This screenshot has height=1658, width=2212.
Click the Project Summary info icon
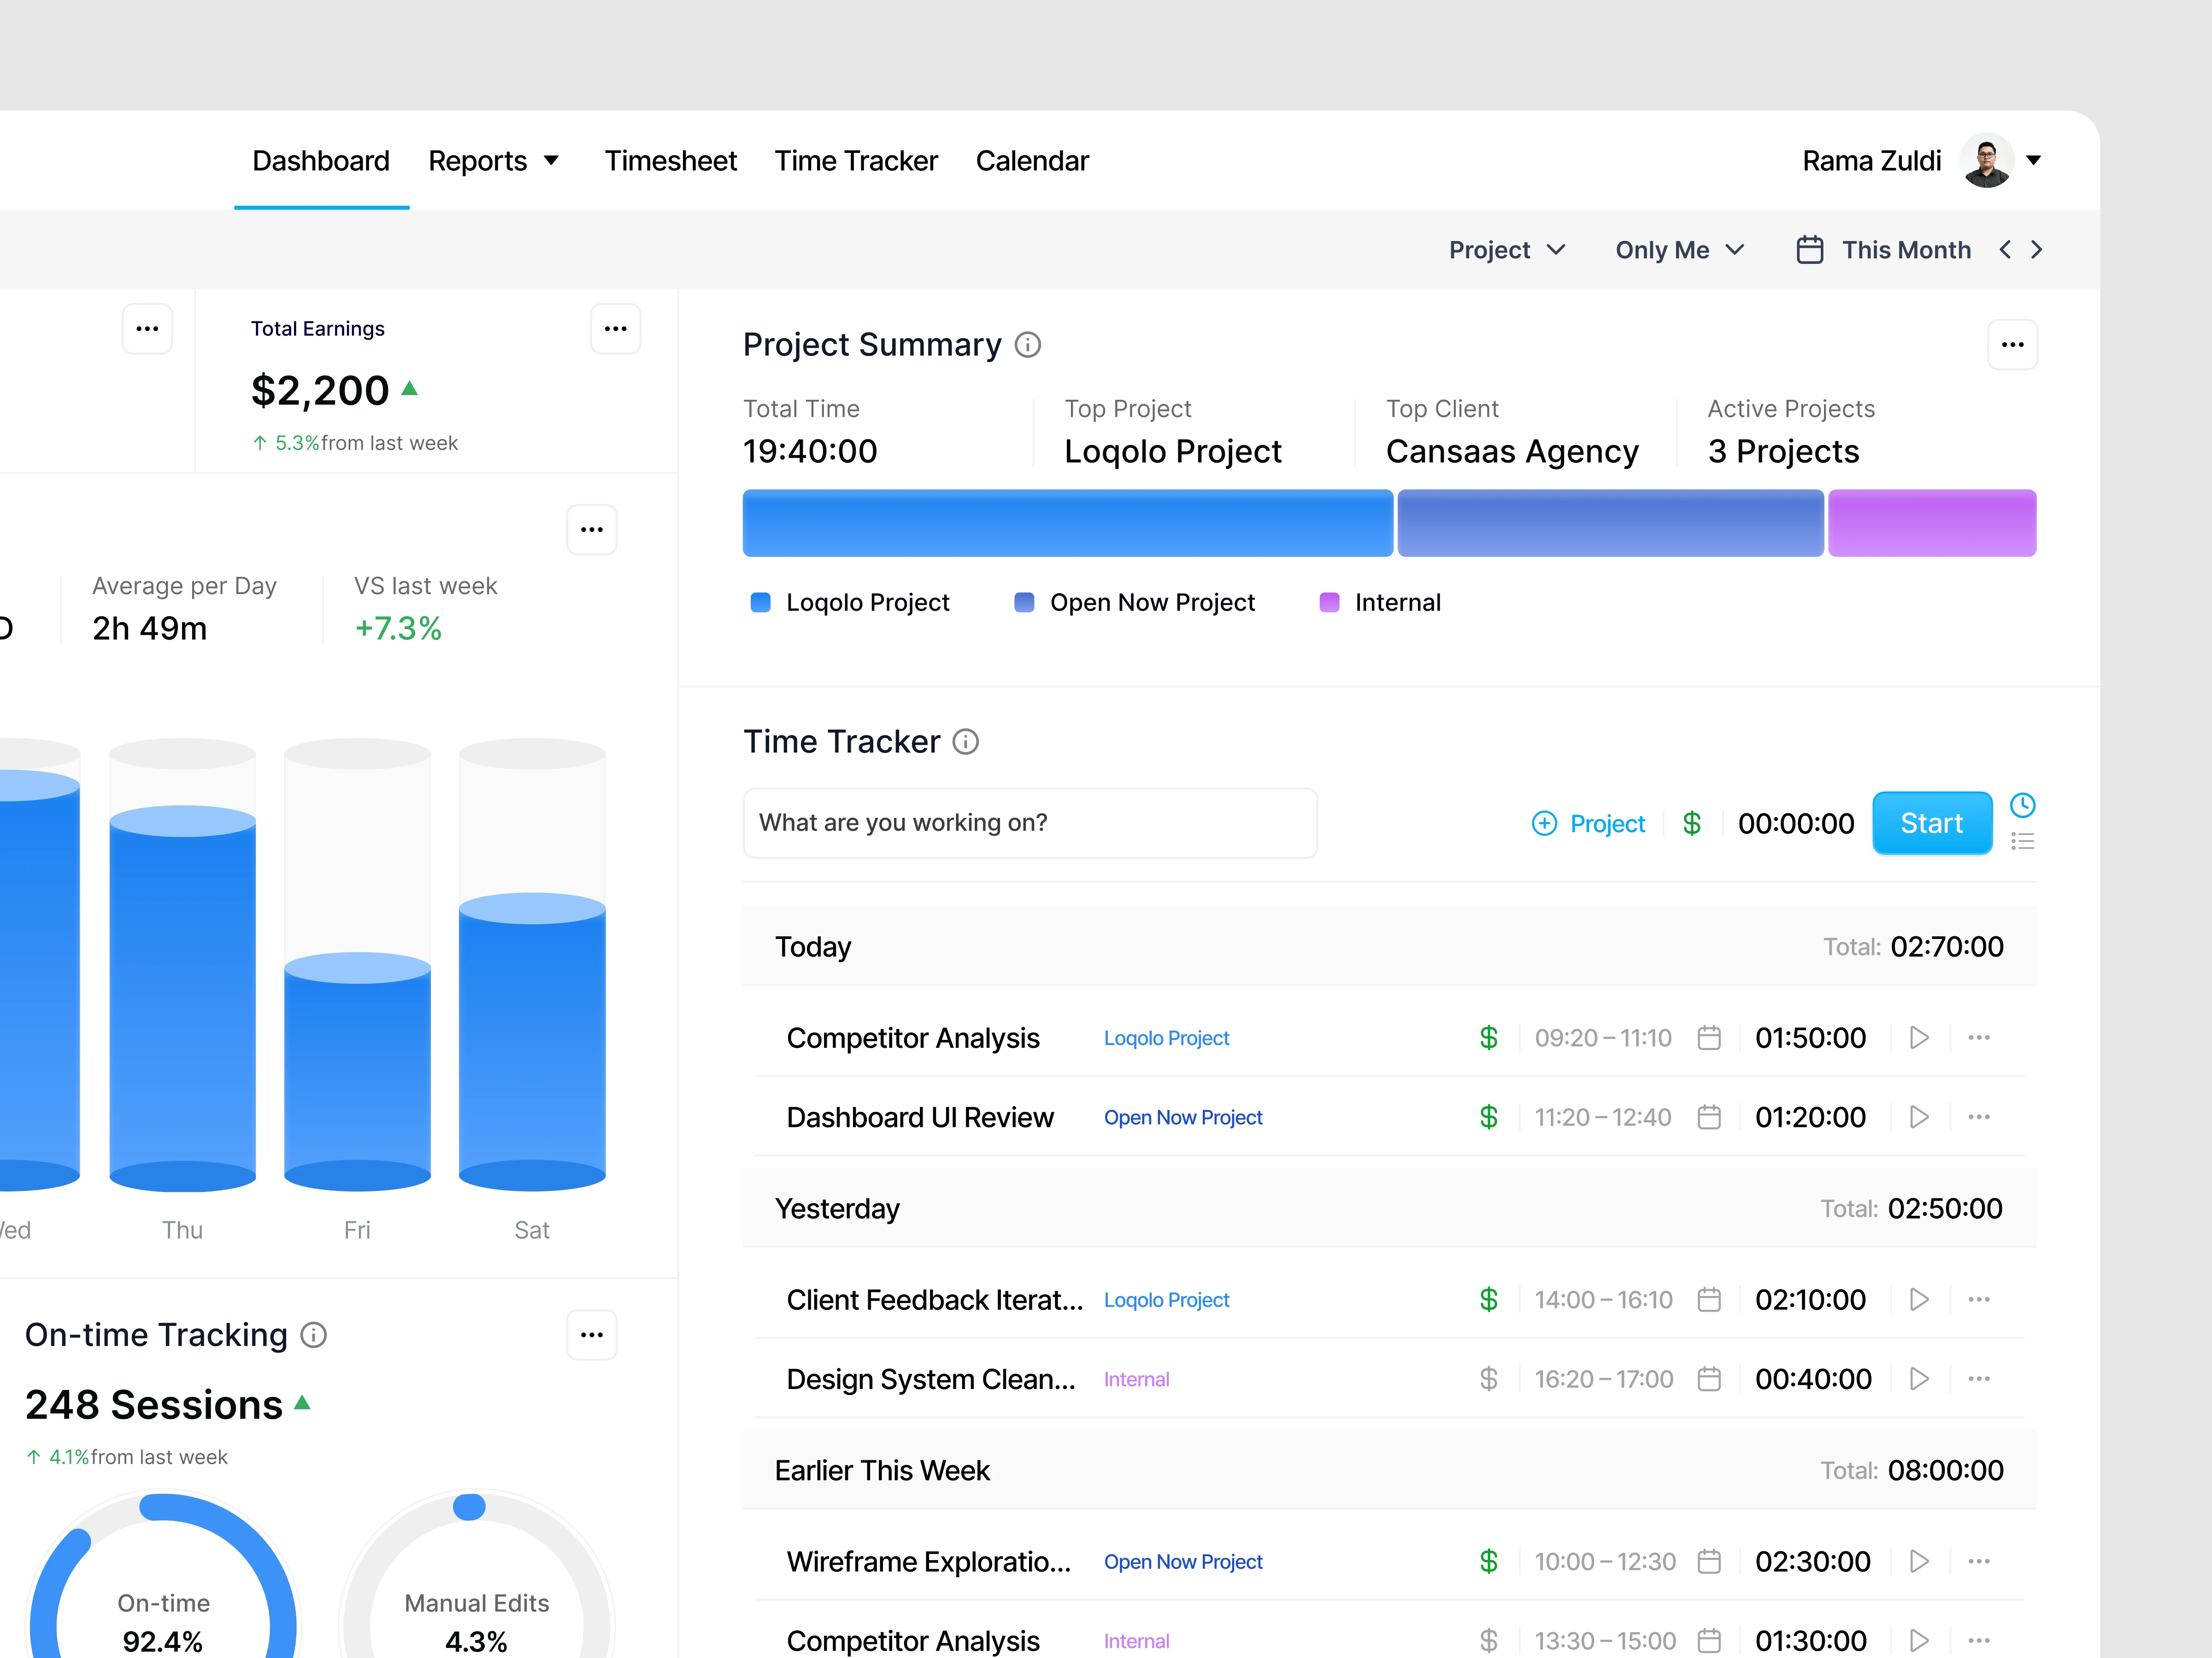click(x=1027, y=345)
